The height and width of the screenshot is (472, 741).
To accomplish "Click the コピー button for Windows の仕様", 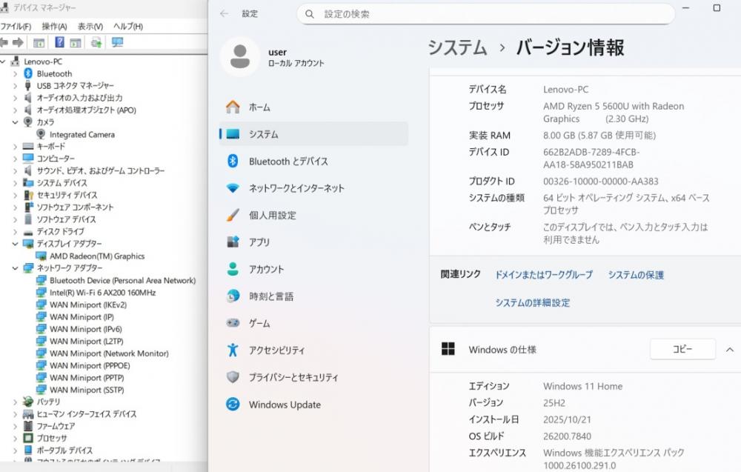I will click(682, 349).
